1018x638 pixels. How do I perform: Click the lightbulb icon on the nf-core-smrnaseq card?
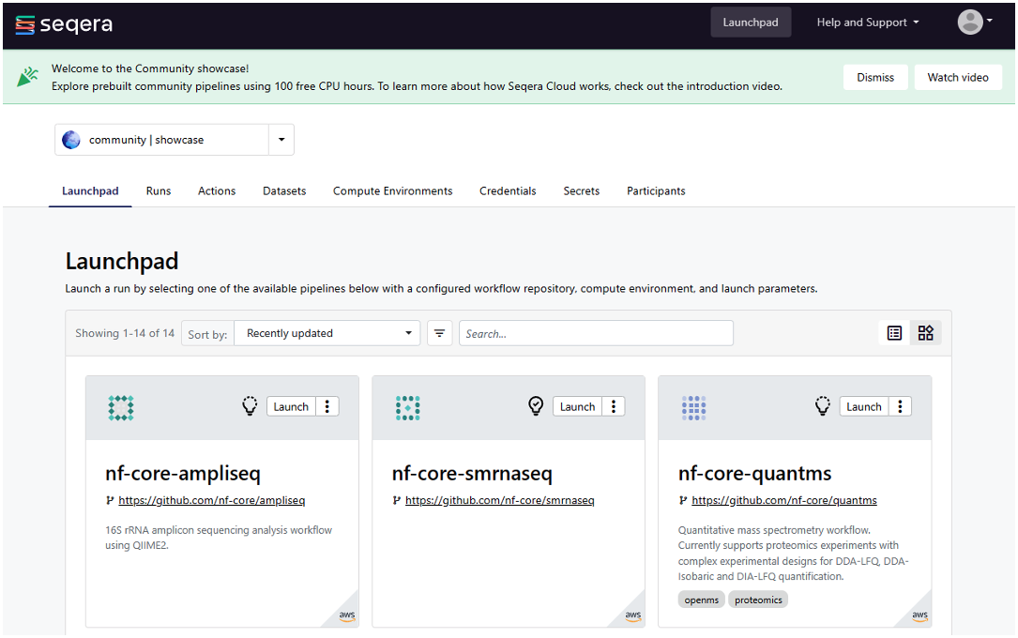(x=535, y=405)
